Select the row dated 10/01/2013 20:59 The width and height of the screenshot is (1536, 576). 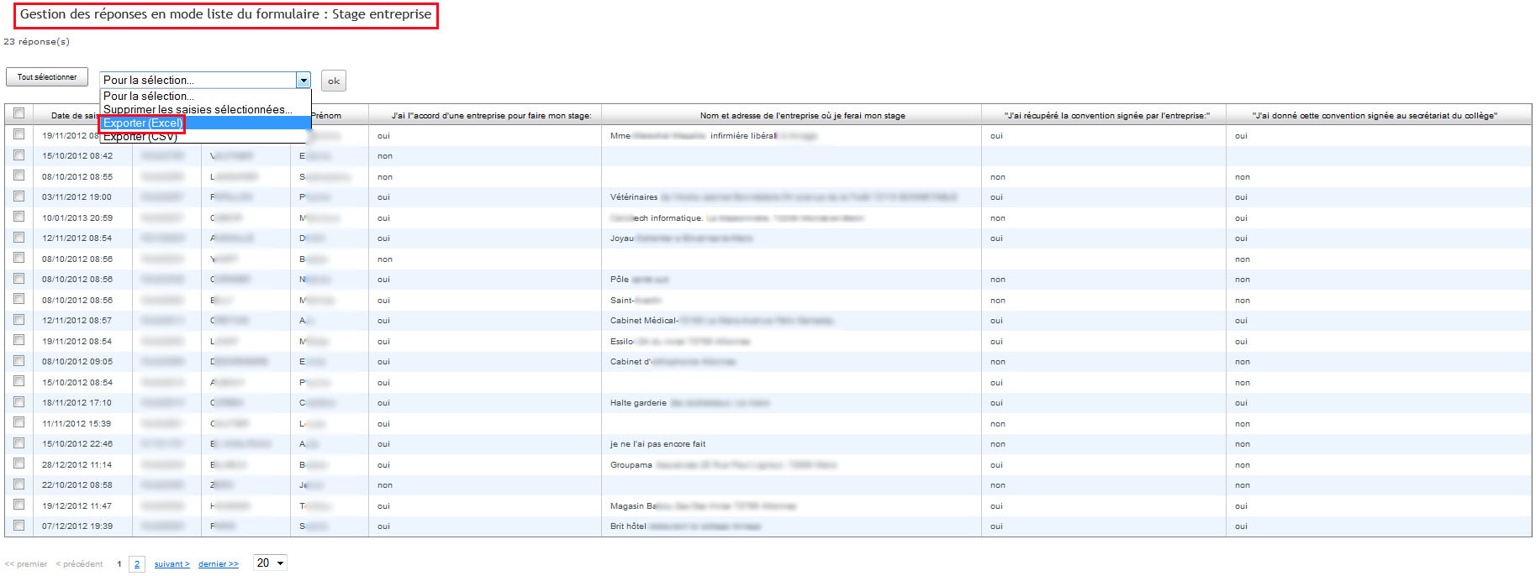(x=18, y=217)
